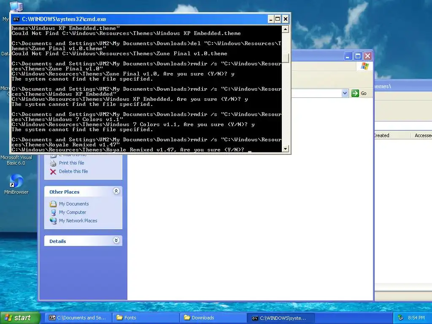432x324 pixels.
Task: Click the My Computer icon in Other Places
Action: pos(53,213)
